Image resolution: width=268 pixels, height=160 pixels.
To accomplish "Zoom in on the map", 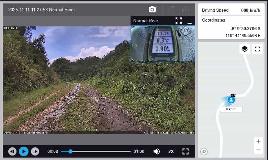I will click(x=258, y=141).
